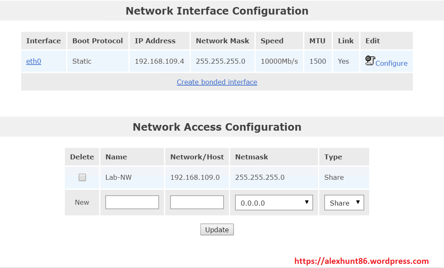The height and width of the screenshot is (268, 444).
Task: Focus the new Network/Host input field
Action: pos(197,202)
